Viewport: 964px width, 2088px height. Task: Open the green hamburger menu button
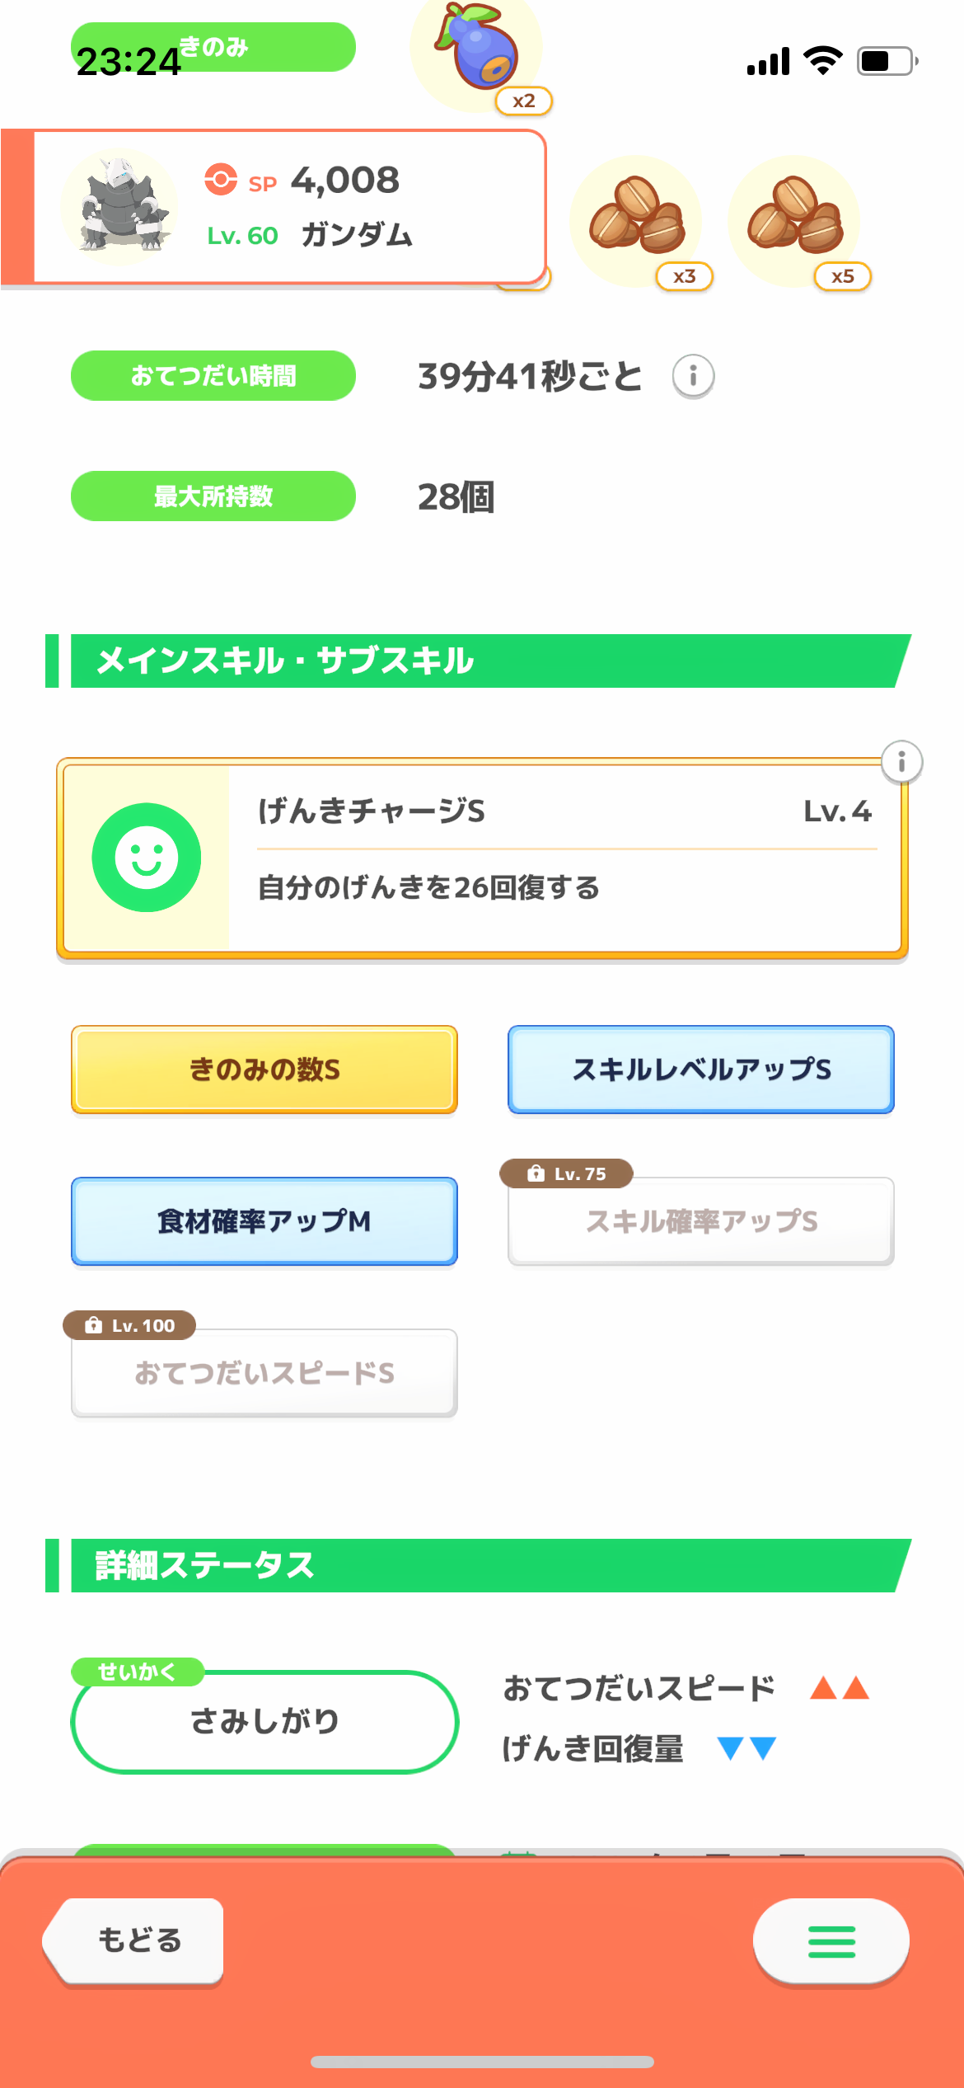tap(831, 1941)
